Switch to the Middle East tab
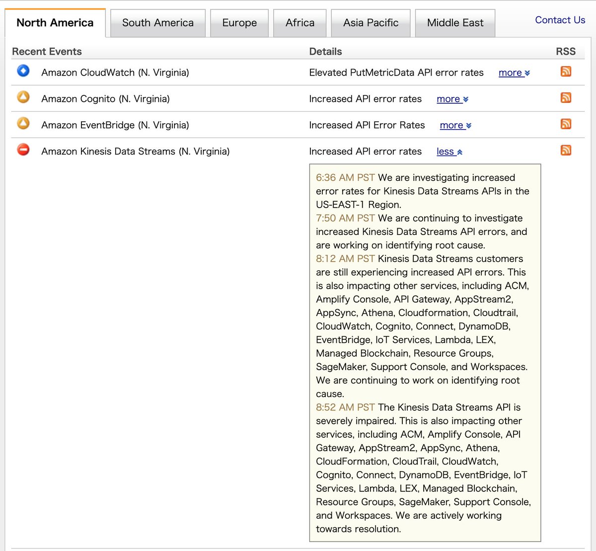The image size is (596, 551). (x=455, y=23)
